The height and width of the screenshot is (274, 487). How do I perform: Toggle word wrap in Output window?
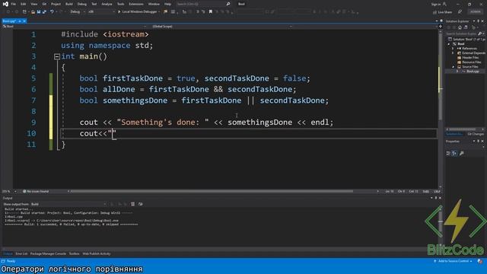coord(140,204)
